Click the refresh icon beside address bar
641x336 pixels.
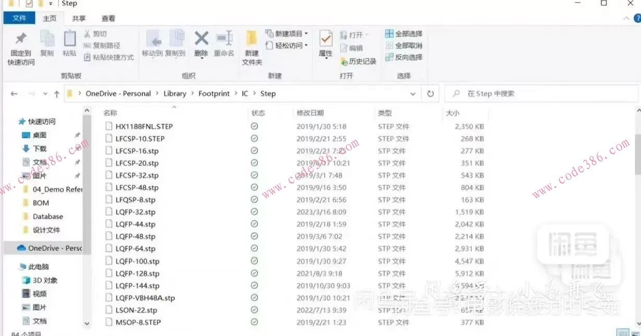coord(430,93)
